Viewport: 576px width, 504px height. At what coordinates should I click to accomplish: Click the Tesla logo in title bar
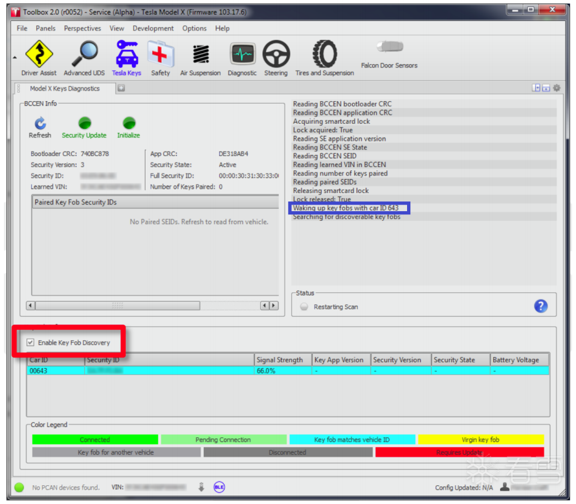point(16,12)
